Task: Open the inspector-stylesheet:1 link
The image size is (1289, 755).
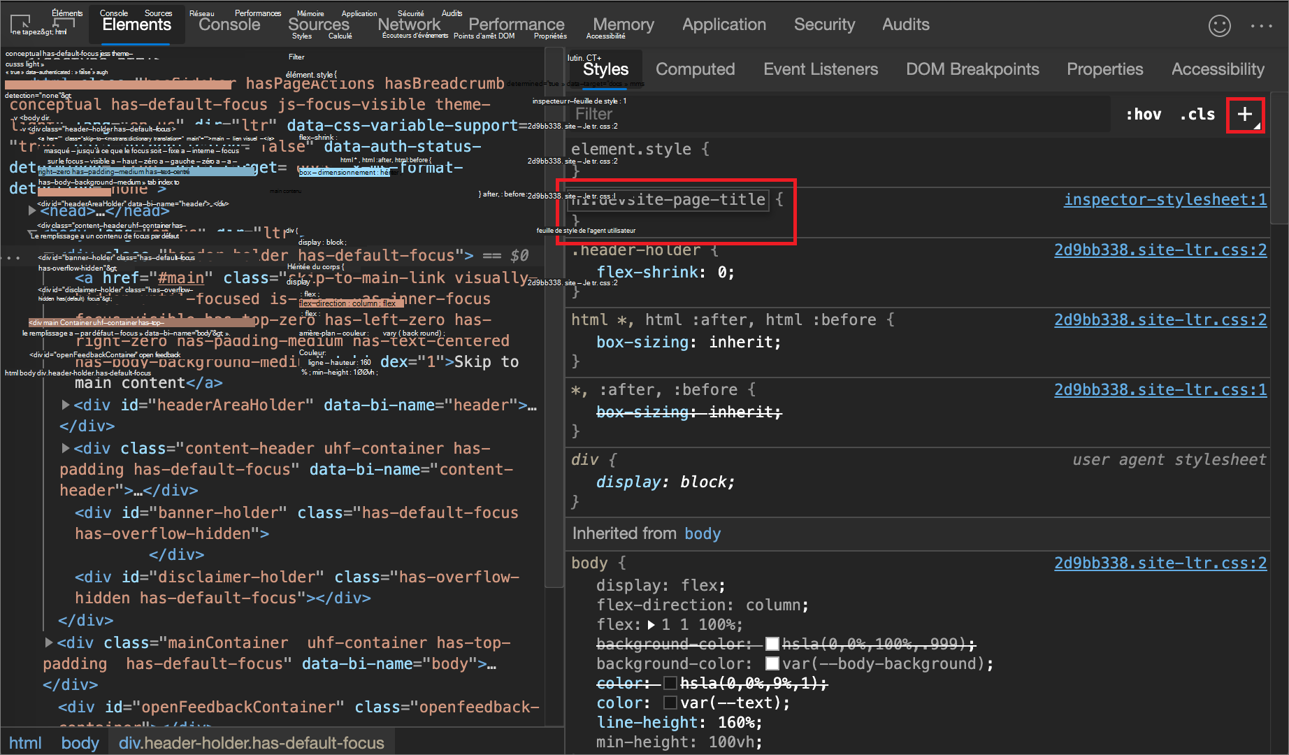Action: point(1165,200)
